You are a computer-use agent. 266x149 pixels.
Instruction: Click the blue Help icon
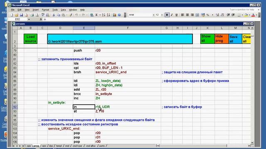click(x=119, y=15)
